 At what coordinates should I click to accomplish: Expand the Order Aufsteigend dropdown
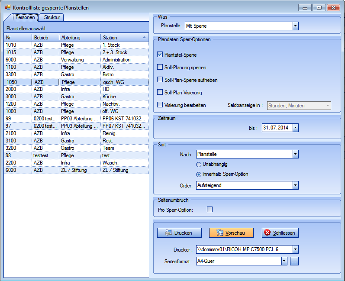pyautogui.click(x=295, y=185)
